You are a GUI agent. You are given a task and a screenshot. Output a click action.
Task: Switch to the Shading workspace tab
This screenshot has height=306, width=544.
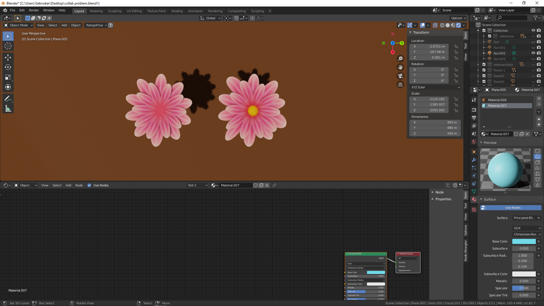point(177,11)
